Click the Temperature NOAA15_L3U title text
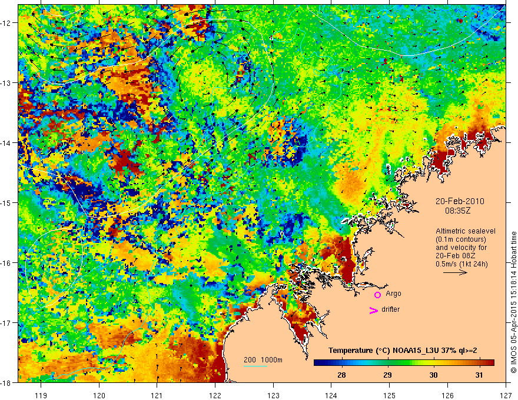Image resolution: width=518 pixels, height=400 pixels. pos(403,351)
